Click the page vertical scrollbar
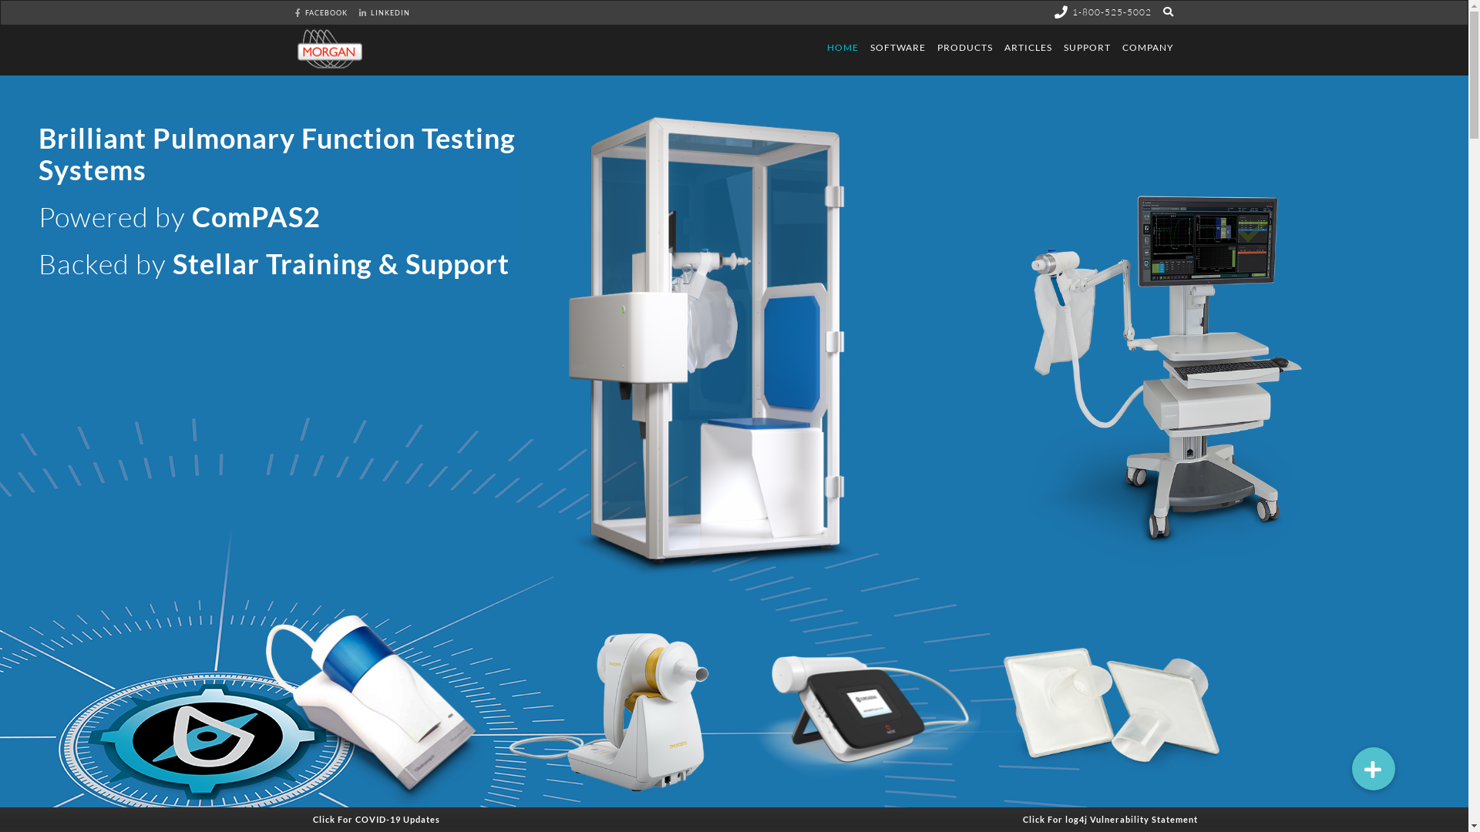Image resolution: width=1480 pixels, height=832 pixels. [1474, 416]
